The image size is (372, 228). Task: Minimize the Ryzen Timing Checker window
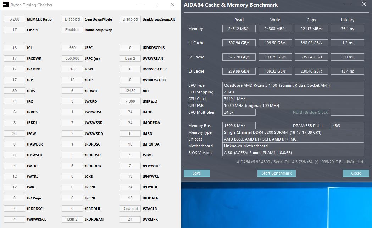point(140,5)
